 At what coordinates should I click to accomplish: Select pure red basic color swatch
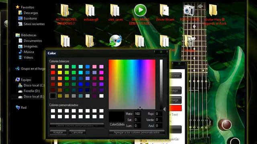(53, 72)
